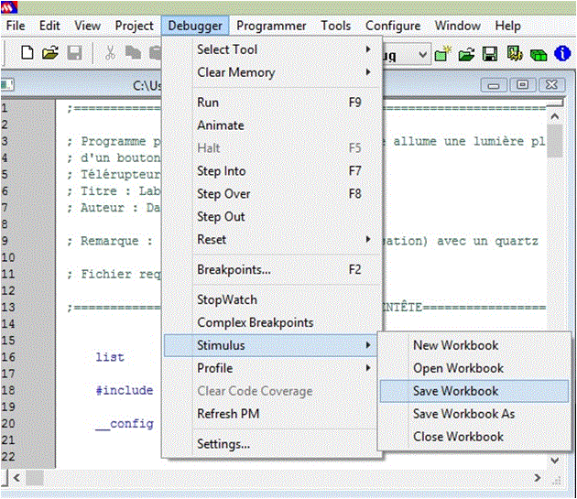Click the New Project icon with star
The height and width of the screenshot is (499, 577).
click(x=442, y=54)
